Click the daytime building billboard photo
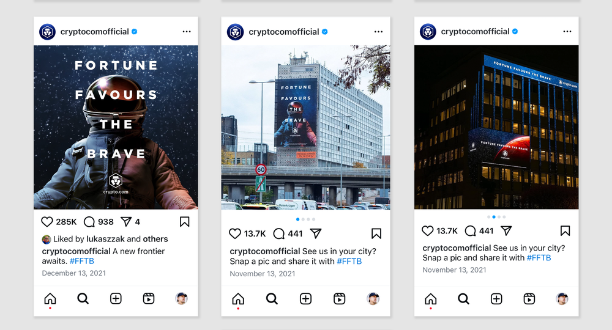 (x=305, y=127)
